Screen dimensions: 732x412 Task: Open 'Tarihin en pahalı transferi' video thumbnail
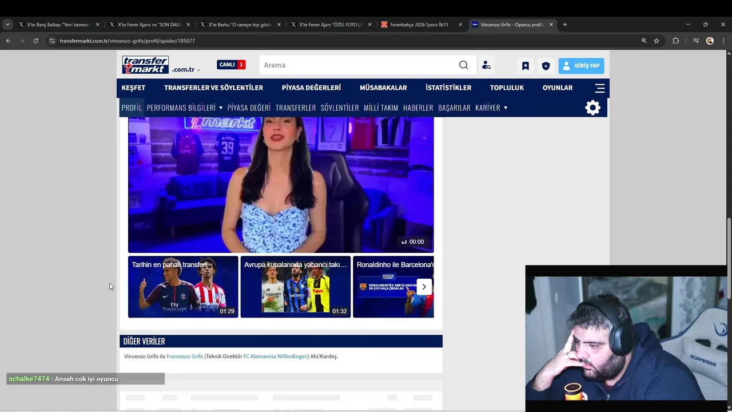coord(183,287)
